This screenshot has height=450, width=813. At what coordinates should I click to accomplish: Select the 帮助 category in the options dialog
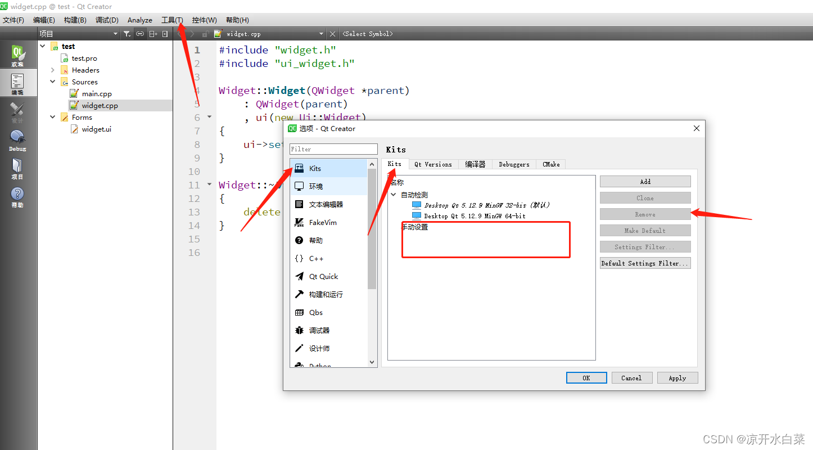coord(329,240)
